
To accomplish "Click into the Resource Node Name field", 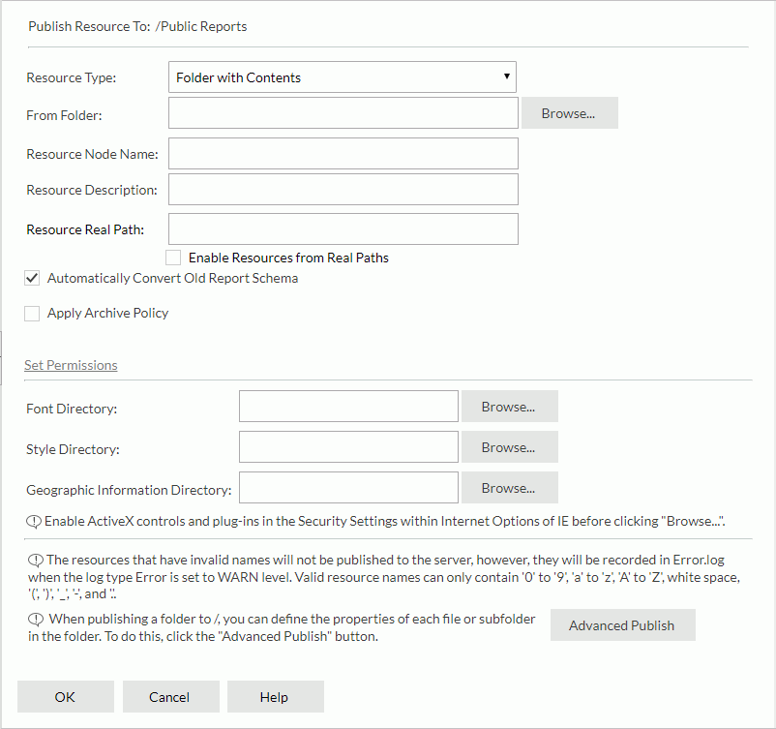I will 343,153.
